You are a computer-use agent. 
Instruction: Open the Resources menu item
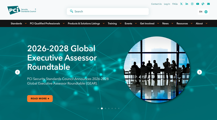coord(182,23)
